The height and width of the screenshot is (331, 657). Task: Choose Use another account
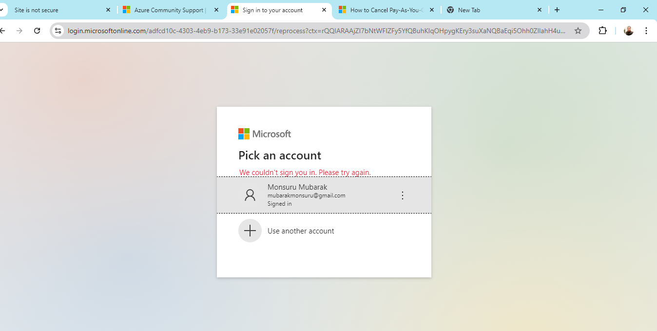pyautogui.click(x=301, y=231)
